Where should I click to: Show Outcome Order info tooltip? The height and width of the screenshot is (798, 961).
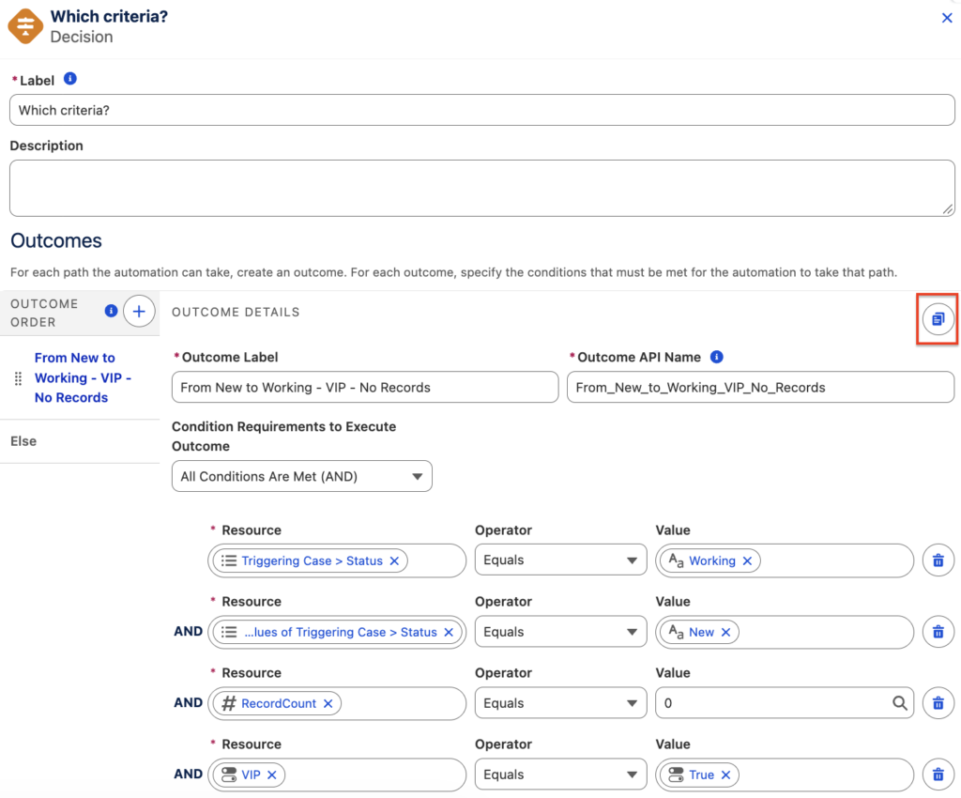(x=111, y=311)
